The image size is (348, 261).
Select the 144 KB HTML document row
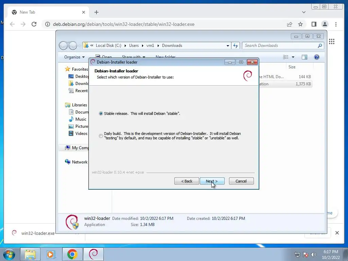click(285, 77)
